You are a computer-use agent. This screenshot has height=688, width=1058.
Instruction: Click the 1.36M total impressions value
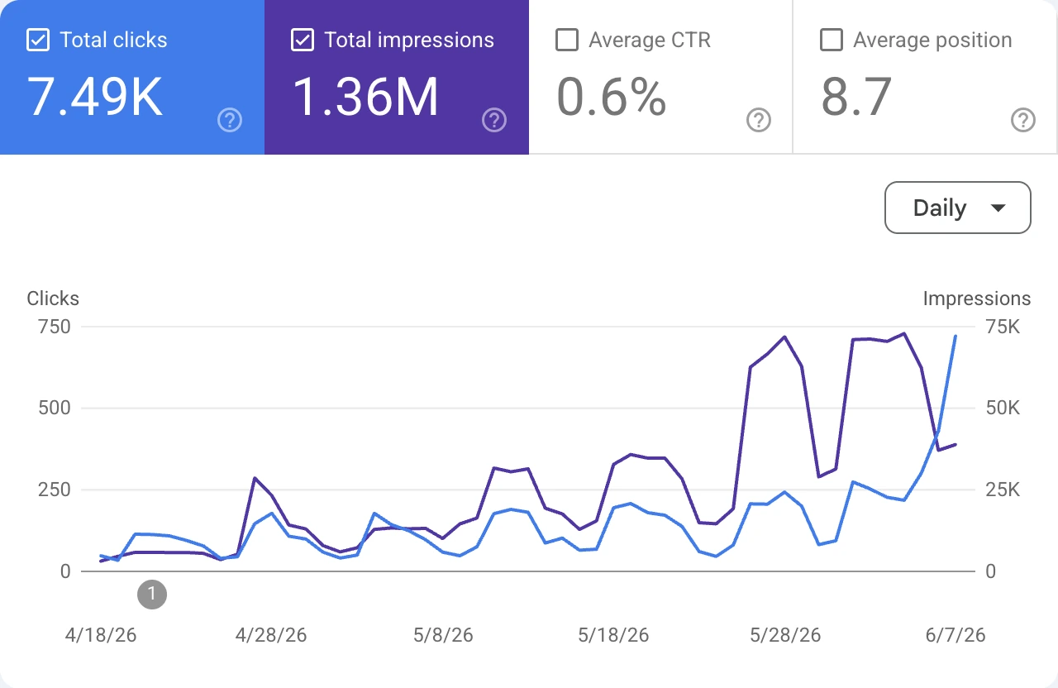pyautogui.click(x=366, y=96)
